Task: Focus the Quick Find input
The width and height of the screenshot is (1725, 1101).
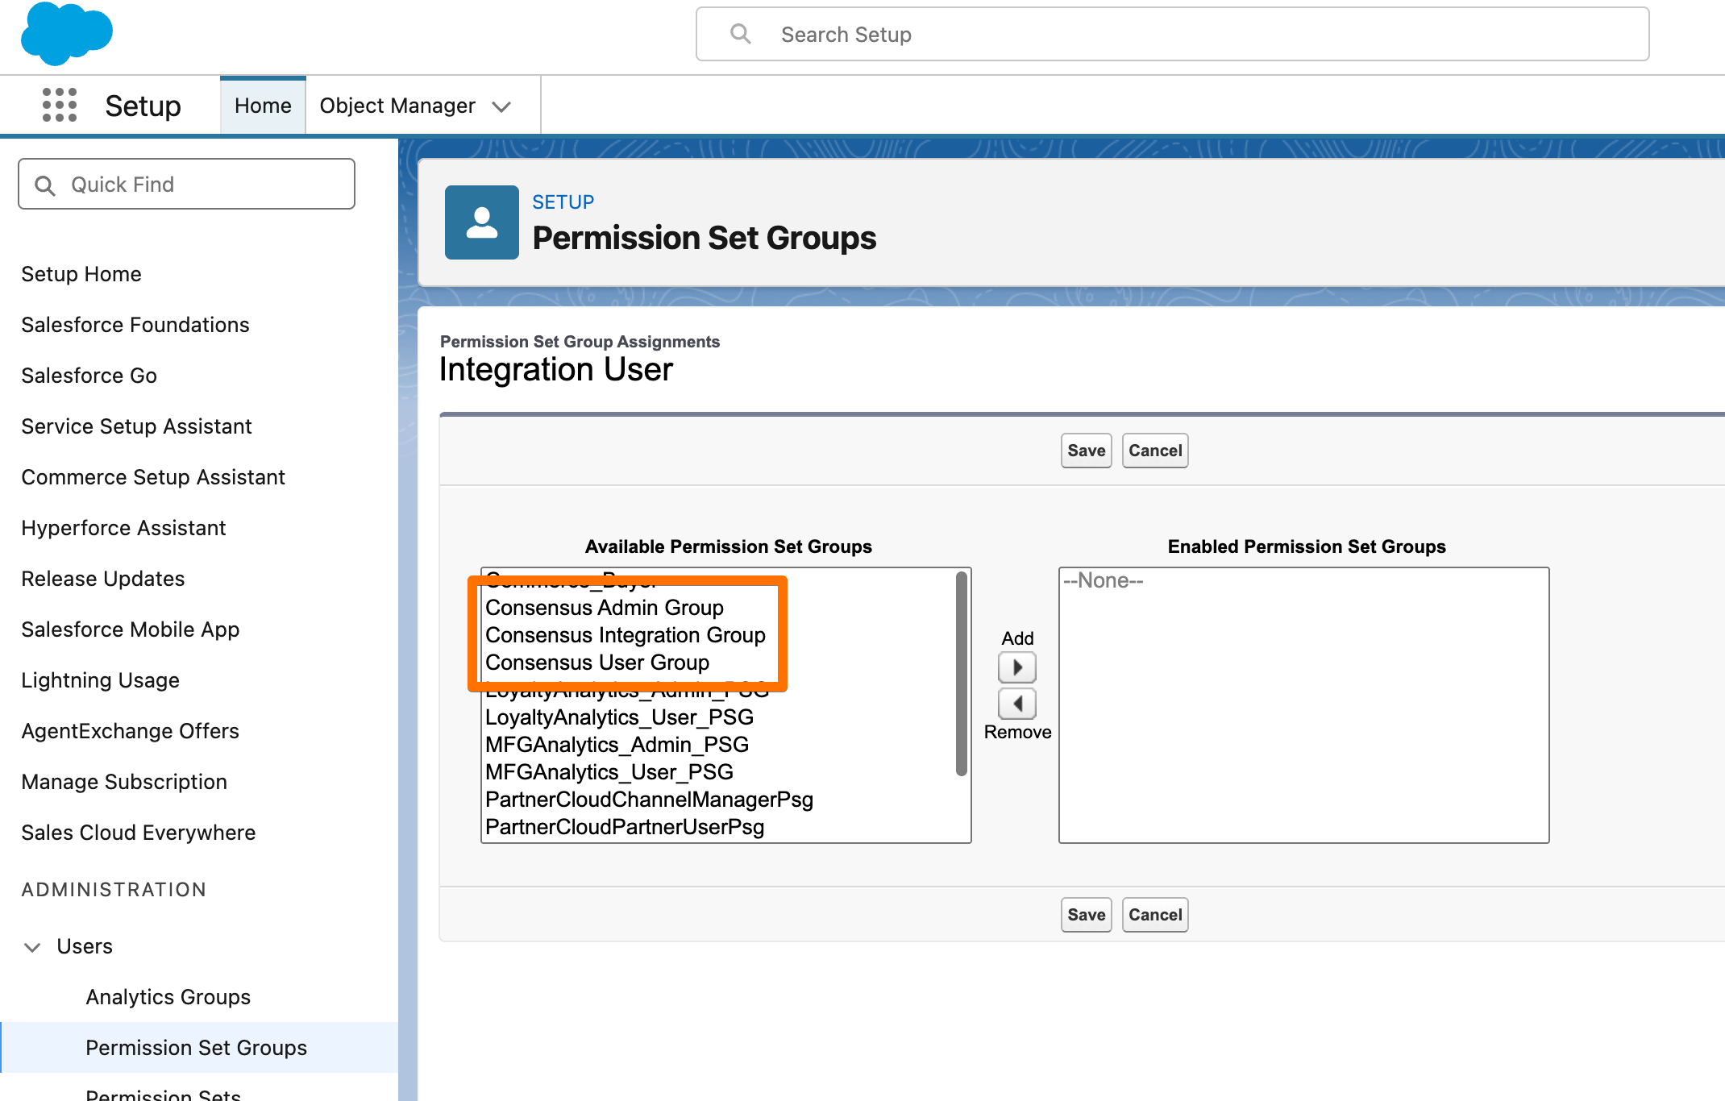Action: (186, 184)
